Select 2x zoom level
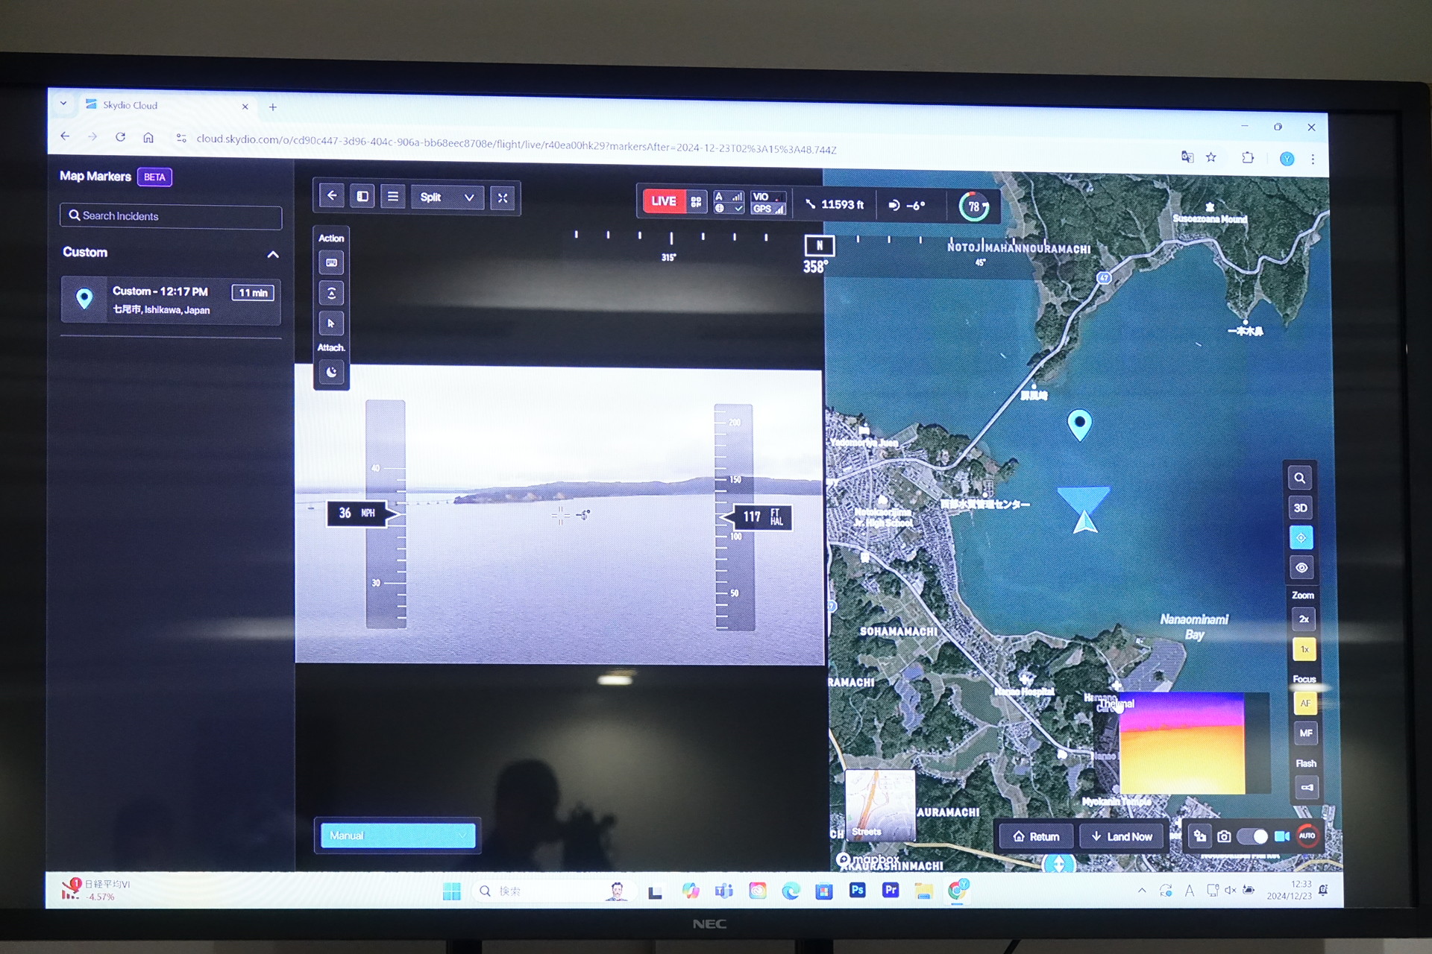The width and height of the screenshot is (1432, 954). [x=1304, y=619]
